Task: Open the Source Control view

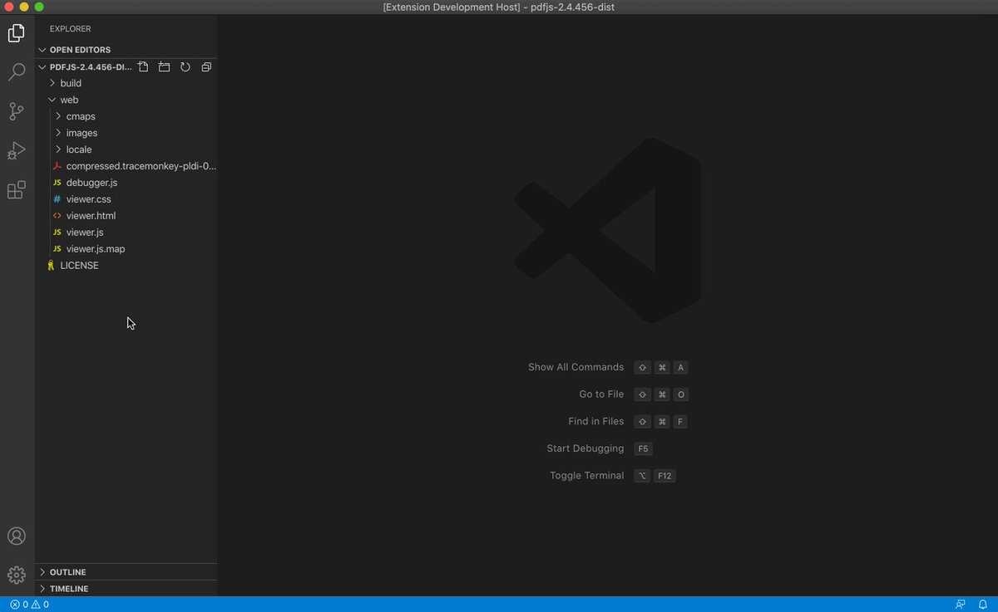Action: (17, 111)
